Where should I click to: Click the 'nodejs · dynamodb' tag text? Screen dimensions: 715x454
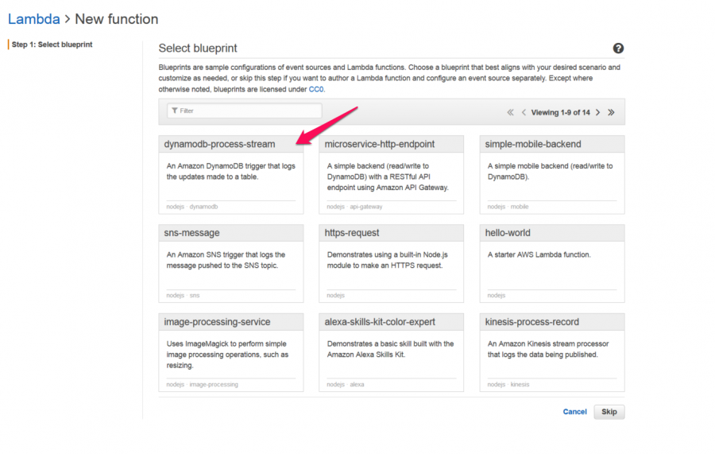(x=192, y=207)
